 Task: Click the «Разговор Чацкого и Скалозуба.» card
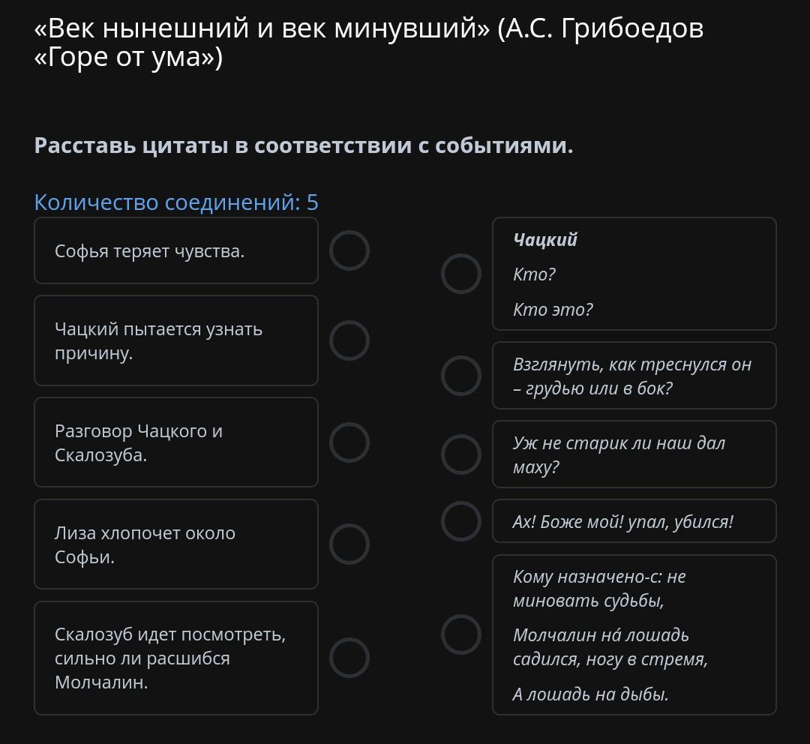[176, 442]
